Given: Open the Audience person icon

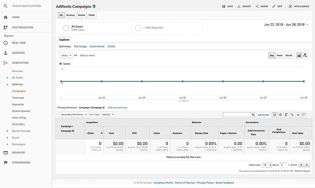Looking at the screenshot, I should (6, 53).
